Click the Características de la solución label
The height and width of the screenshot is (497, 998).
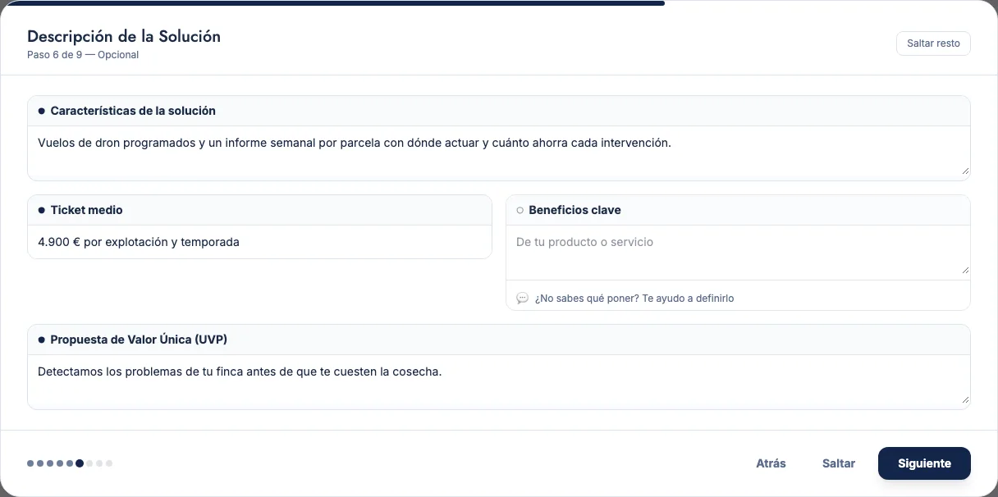coord(133,111)
